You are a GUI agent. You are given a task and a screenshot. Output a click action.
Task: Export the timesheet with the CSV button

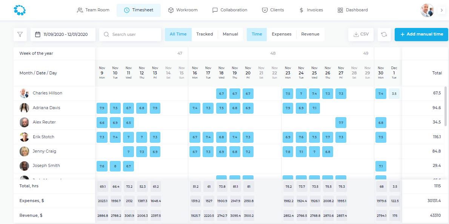point(361,34)
